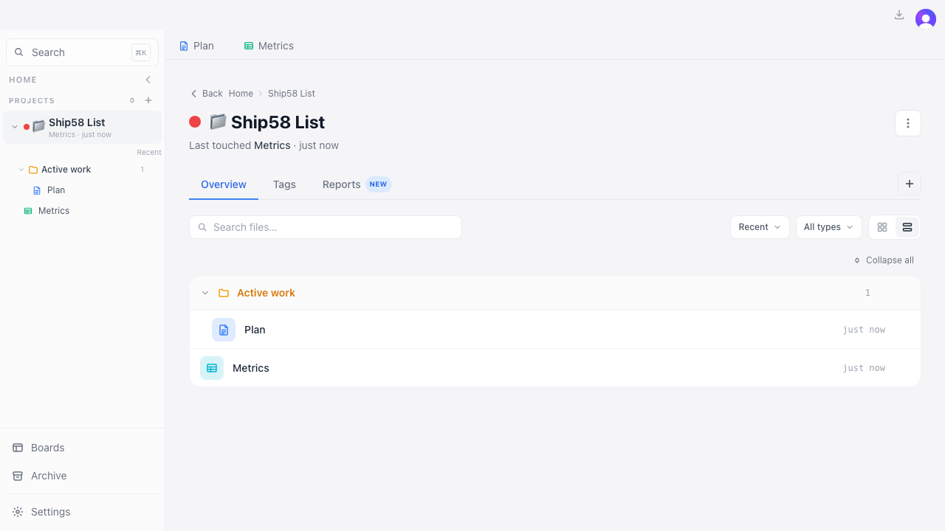
Task: Go Back using the breadcrumb link
Action: click(207, 94)
